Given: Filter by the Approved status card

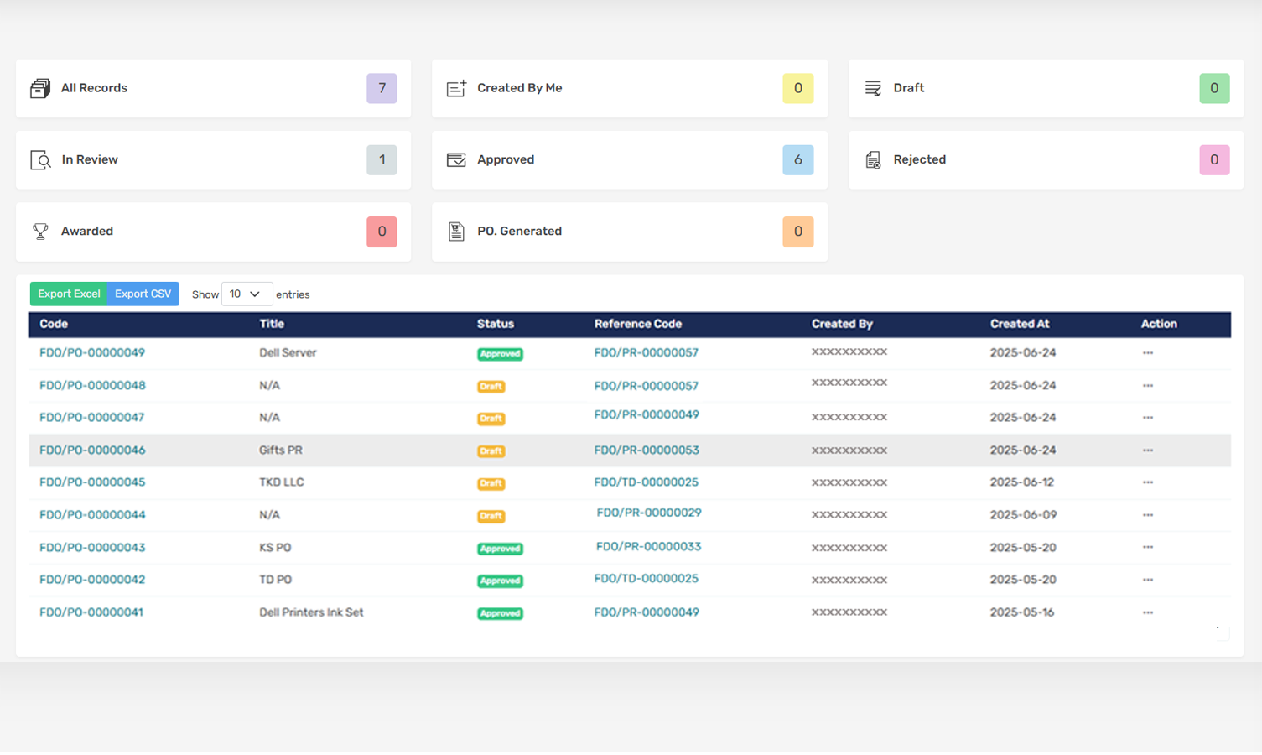Looking at the screenshot, I should point(629,160).
